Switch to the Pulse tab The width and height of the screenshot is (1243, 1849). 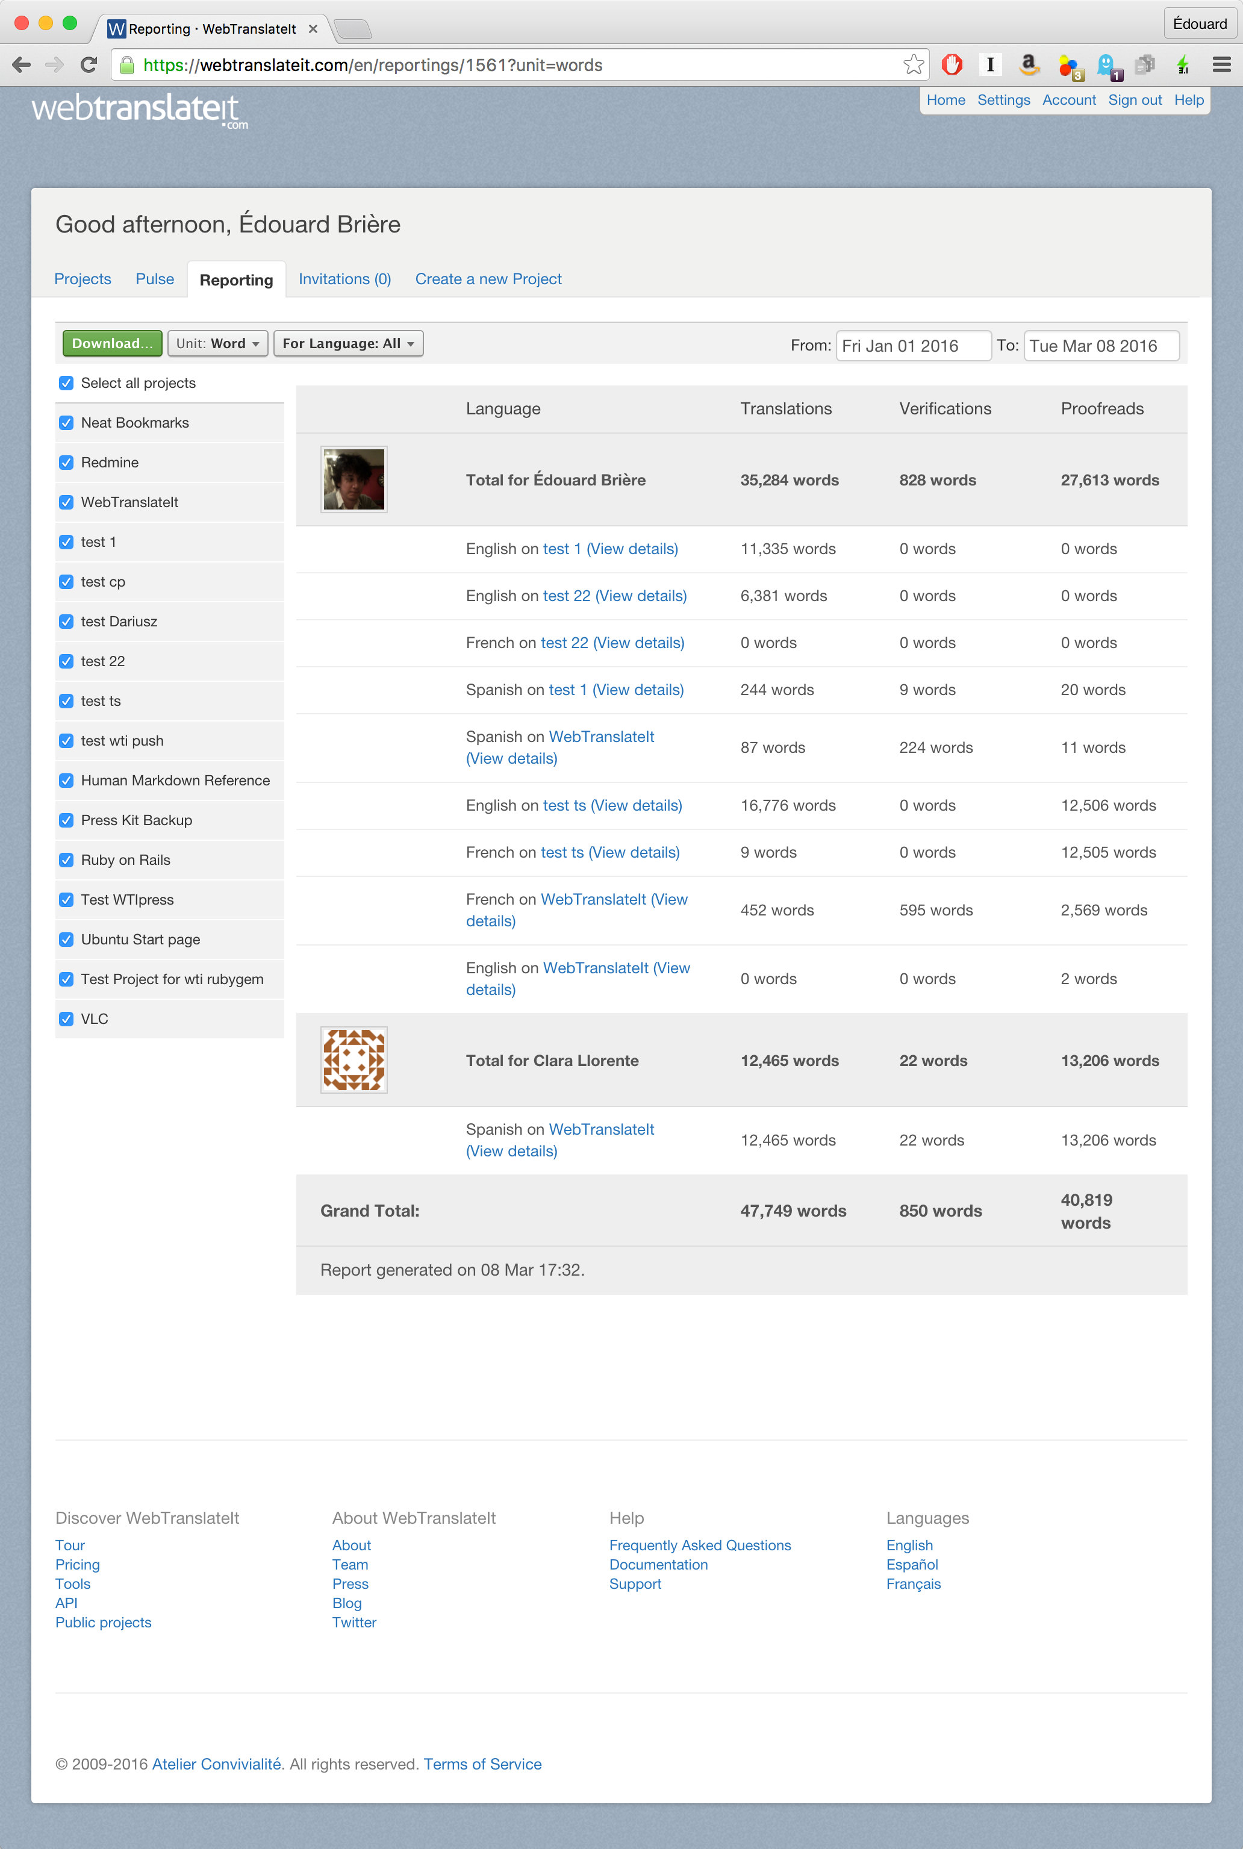[155, 279]
